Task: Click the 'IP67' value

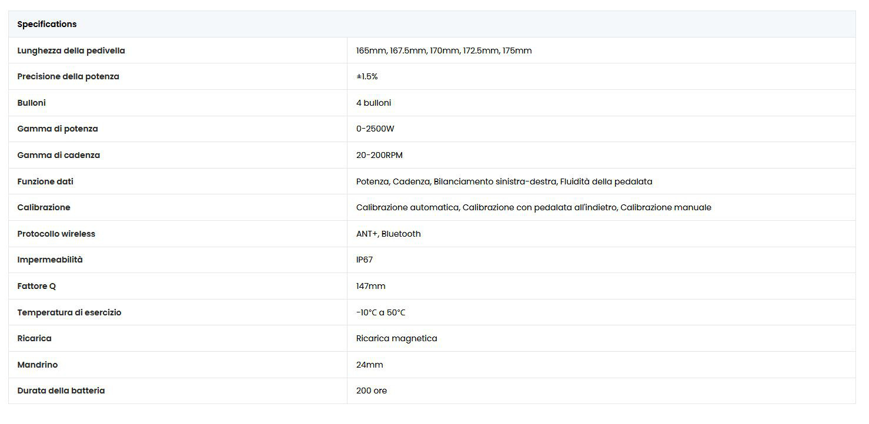Action: point(365,260)
